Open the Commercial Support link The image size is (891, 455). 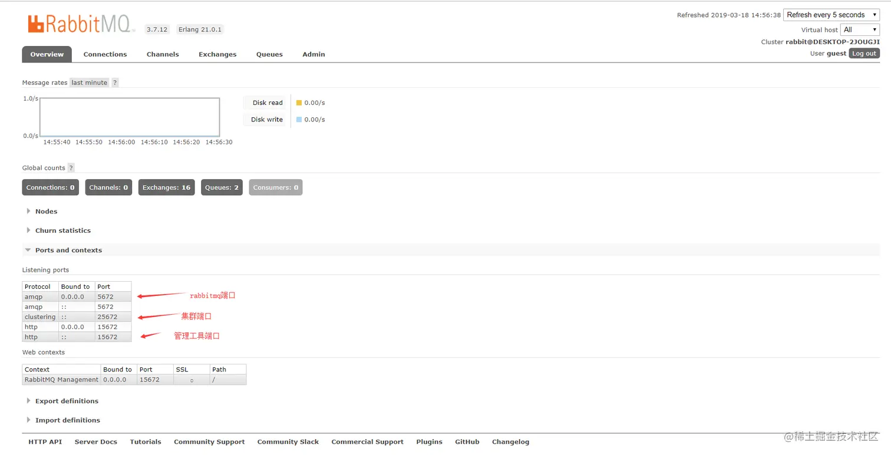tap(367, 441)
